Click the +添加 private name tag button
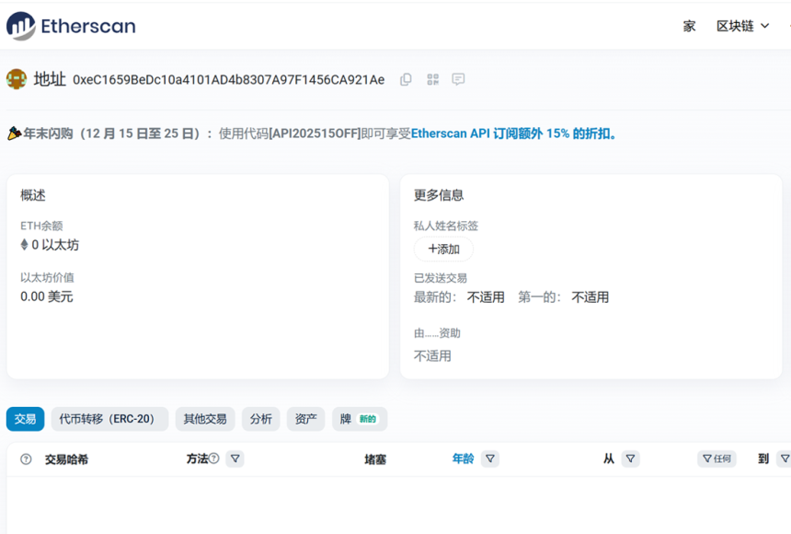Viewport: 791px width, 534px height. [x=443, y=249]
